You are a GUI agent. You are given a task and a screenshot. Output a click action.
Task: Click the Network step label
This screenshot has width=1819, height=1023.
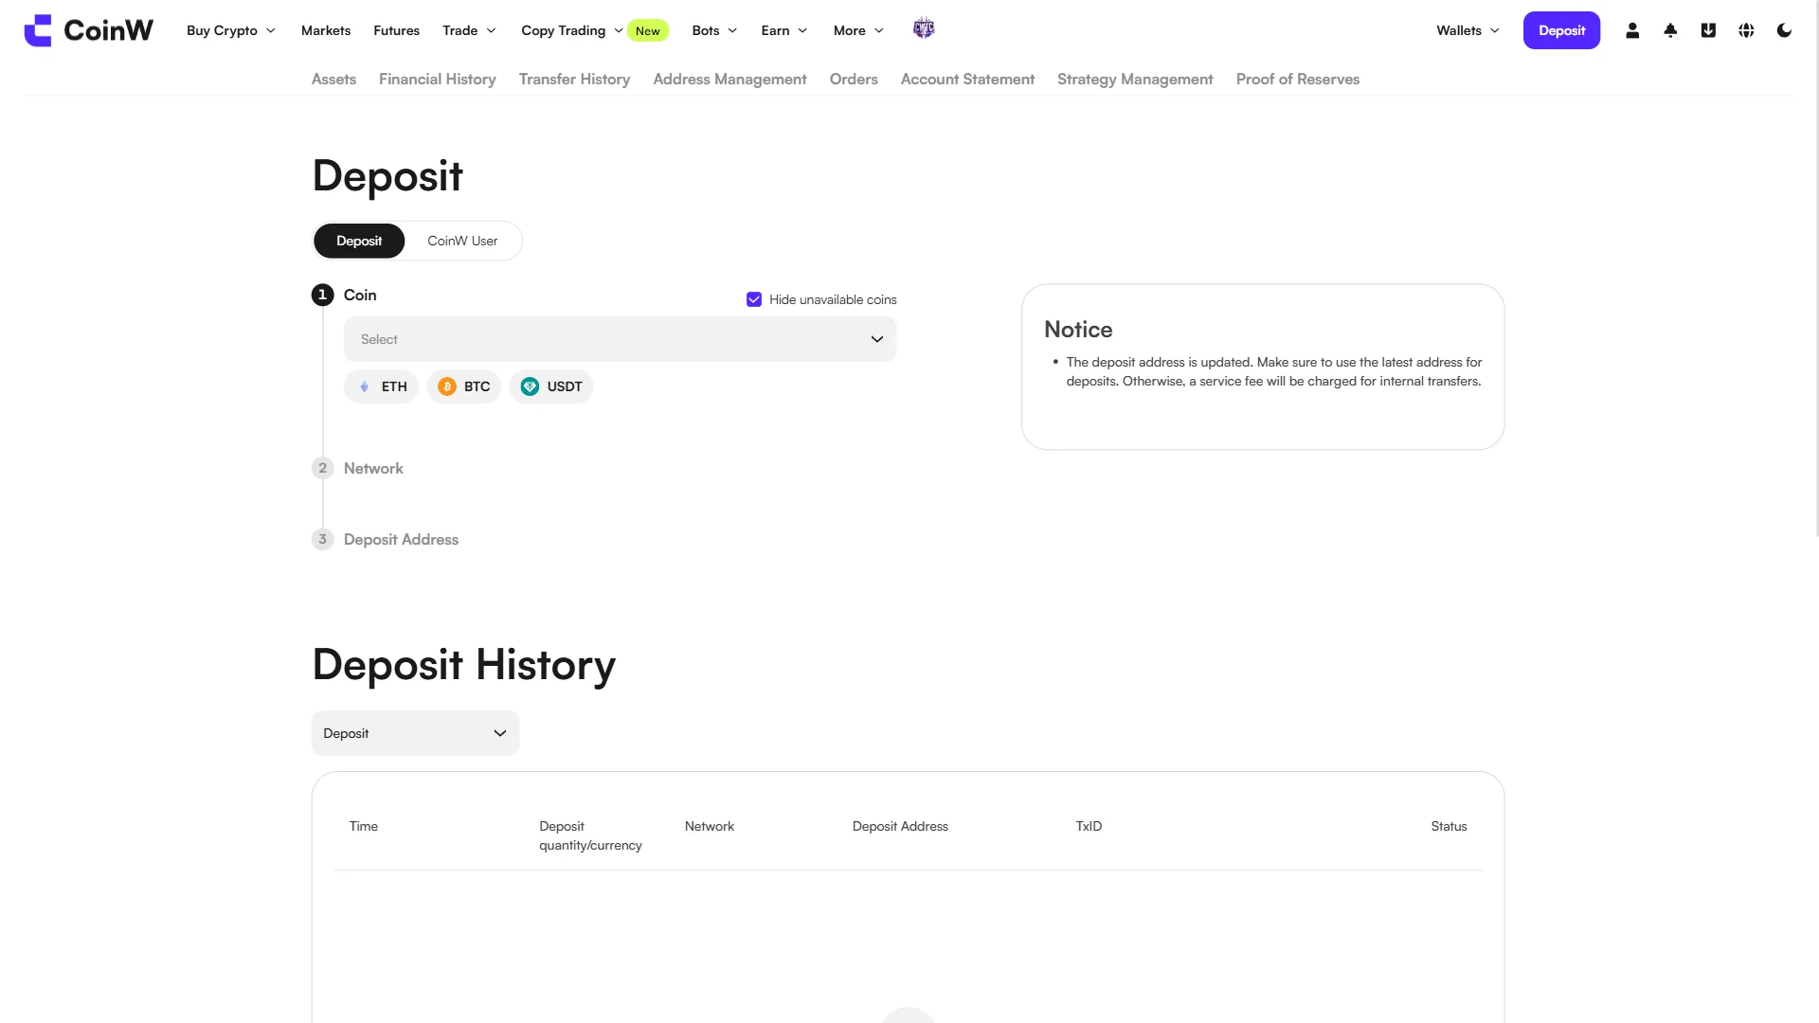(x=373, y=468)
